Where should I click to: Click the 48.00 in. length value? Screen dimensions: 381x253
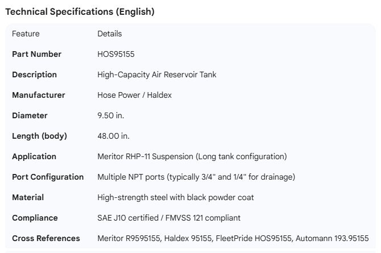[x=114, y=136]
